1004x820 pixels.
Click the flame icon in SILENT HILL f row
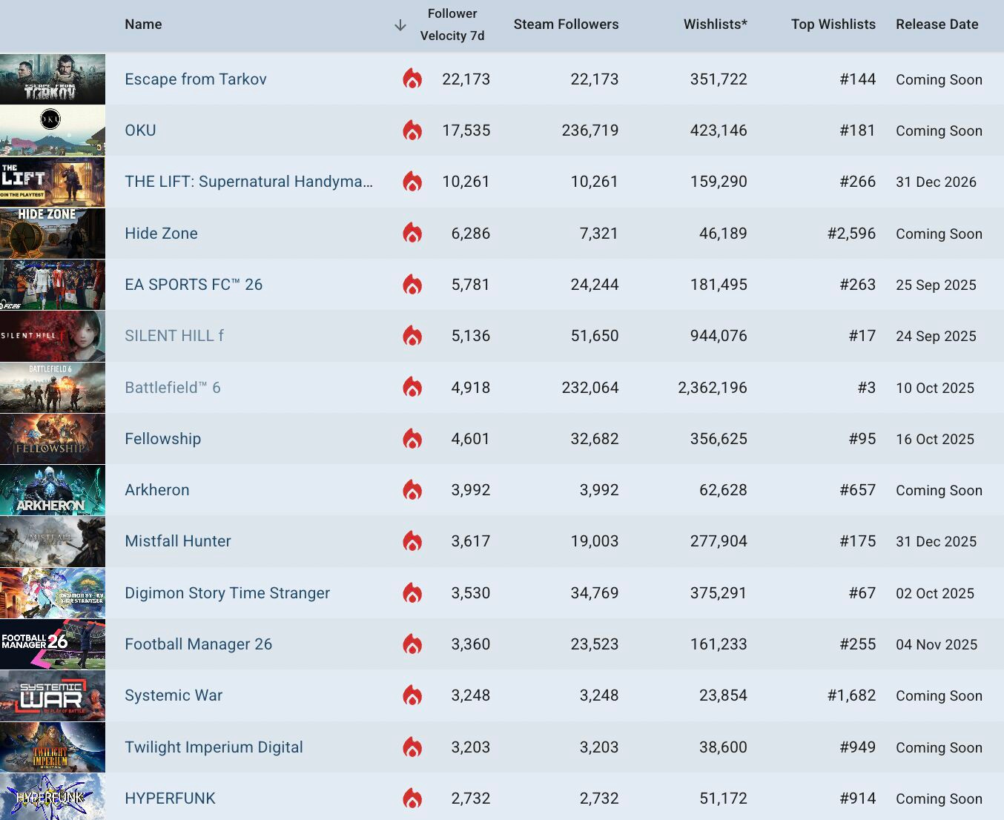click(x=412, y=336)
